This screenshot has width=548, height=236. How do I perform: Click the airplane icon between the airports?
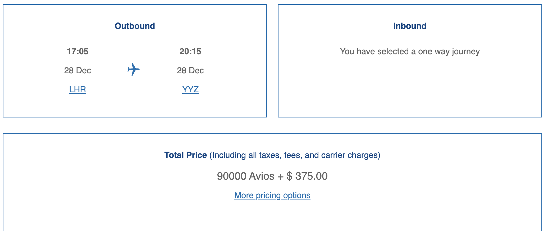coord(134,69)
